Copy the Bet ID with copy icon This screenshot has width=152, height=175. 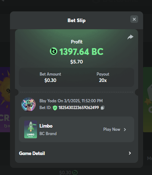tap(103, 108)
